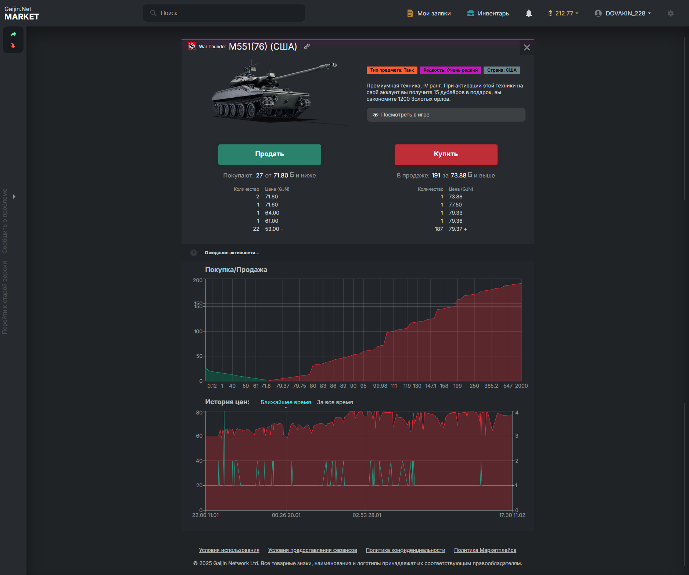Click the activity clock icon

point(194,253)
